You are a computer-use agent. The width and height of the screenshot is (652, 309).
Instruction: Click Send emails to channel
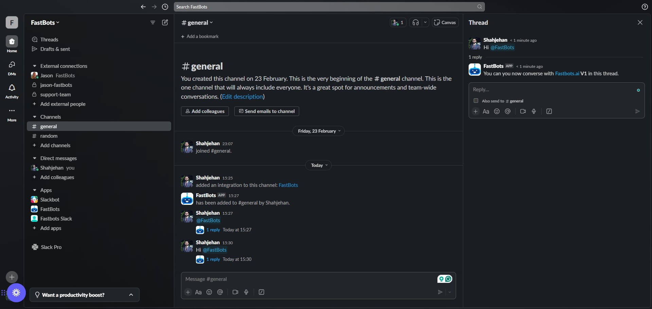point(267,111)
